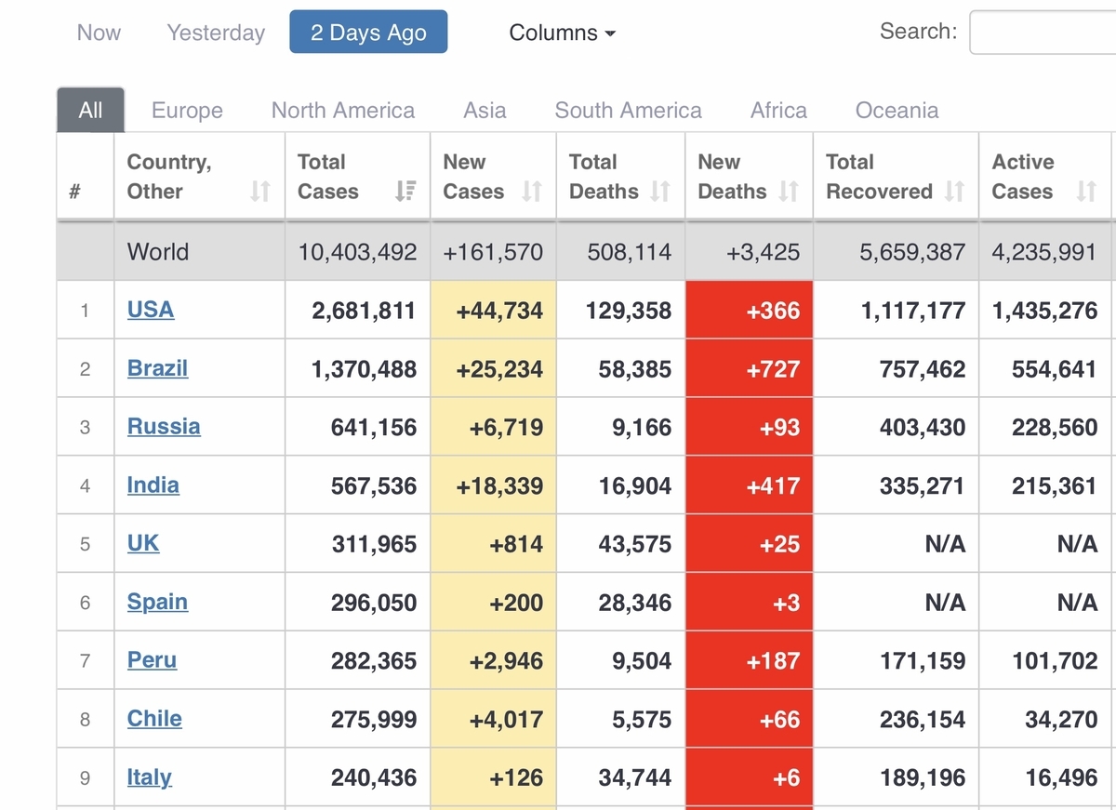The height and width of the screenshot is (810, 1116).
Task: Open the USA country link
Action: tap(151, 310)
